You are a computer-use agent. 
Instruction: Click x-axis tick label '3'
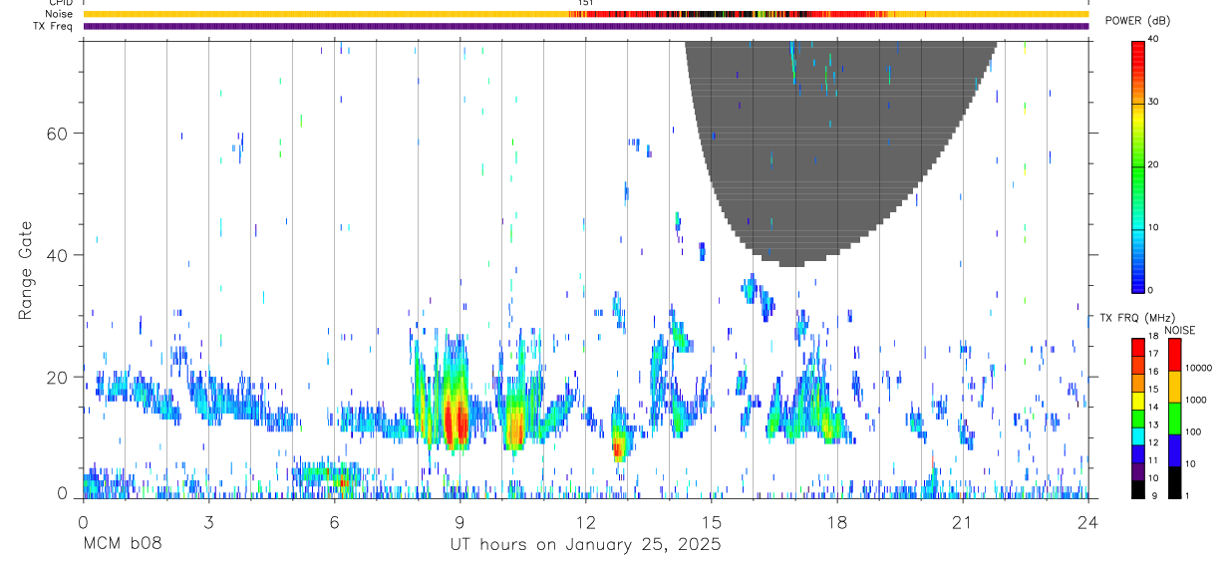208,522
